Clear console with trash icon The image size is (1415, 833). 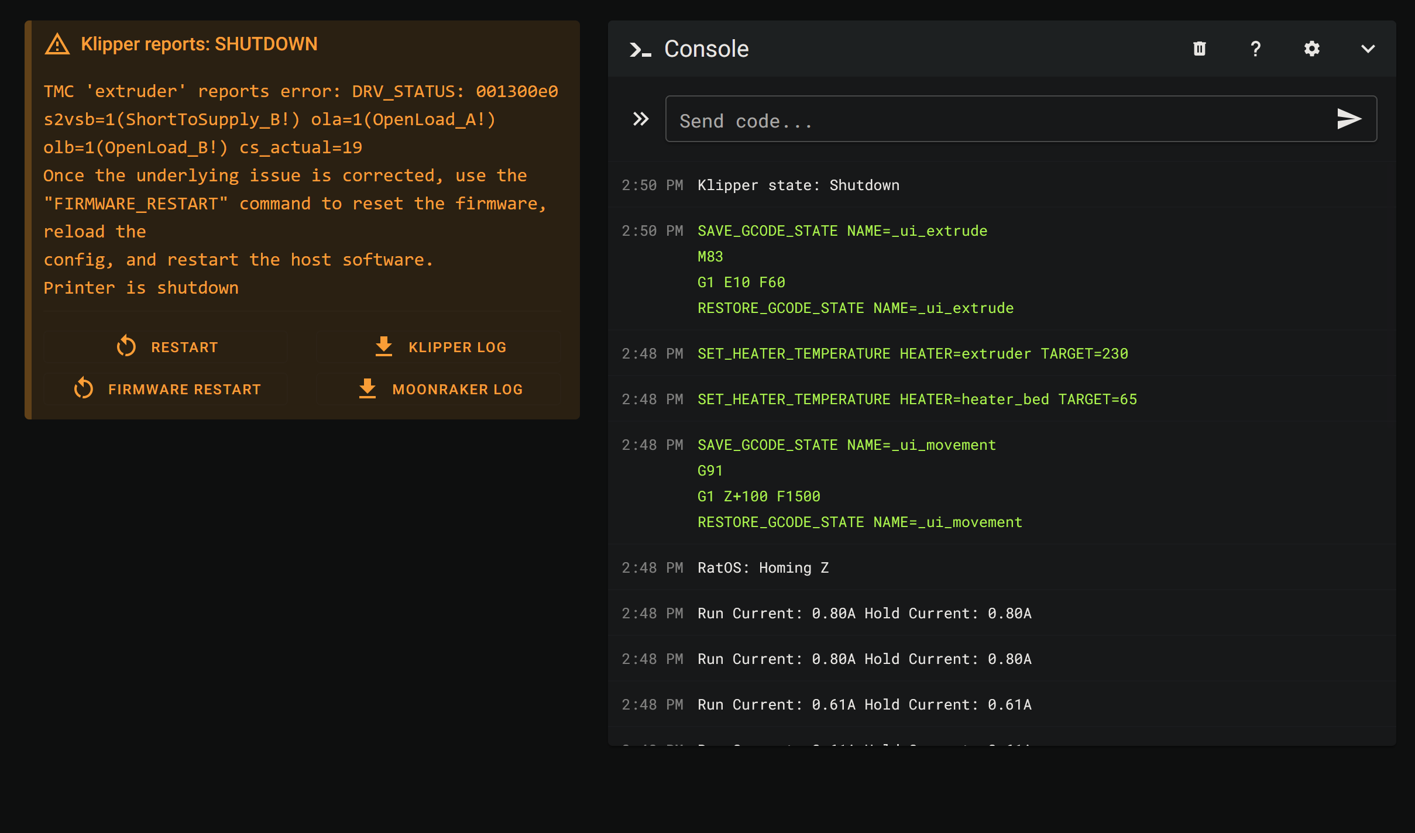pos(1199,49)
